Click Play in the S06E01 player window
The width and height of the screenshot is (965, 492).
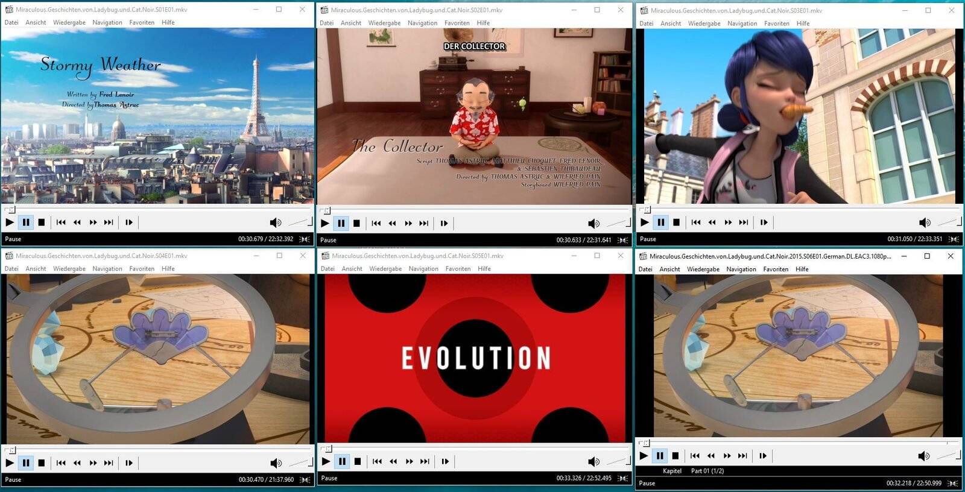pos(644,456)
